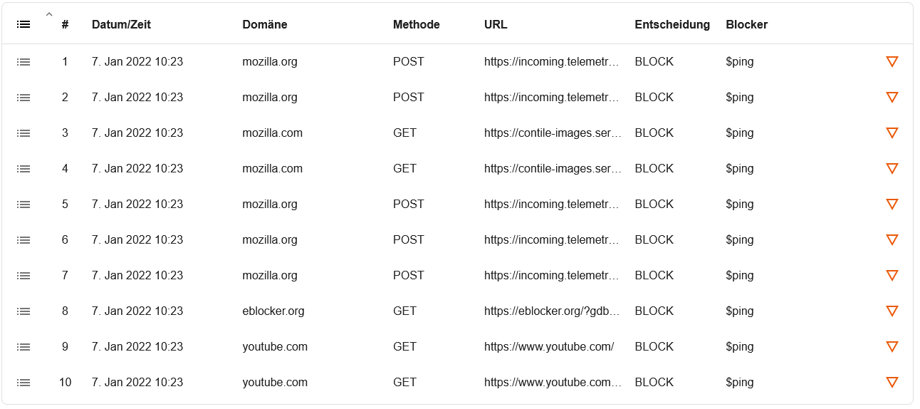Sort table by Datum/Zeit column
Screen dimensions: 920x409
tap(121, 24)
